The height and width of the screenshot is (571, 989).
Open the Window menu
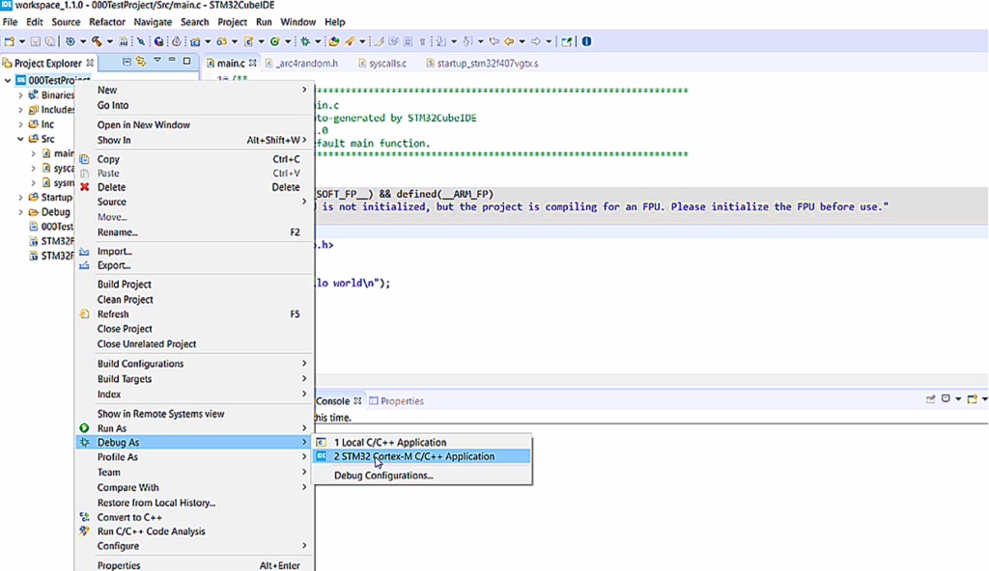coord(297,22)
